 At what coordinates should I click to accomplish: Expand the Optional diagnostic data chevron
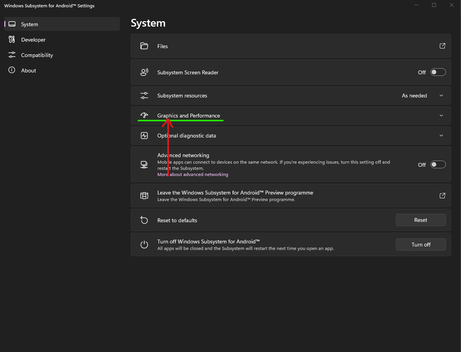point(441,135)
